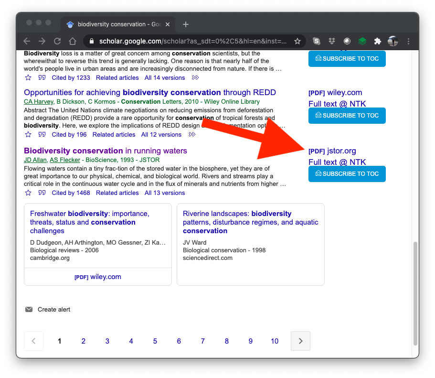Save the Cited by 1233 result with star
This screenshot has width=435, height=378.
[28, 77]
